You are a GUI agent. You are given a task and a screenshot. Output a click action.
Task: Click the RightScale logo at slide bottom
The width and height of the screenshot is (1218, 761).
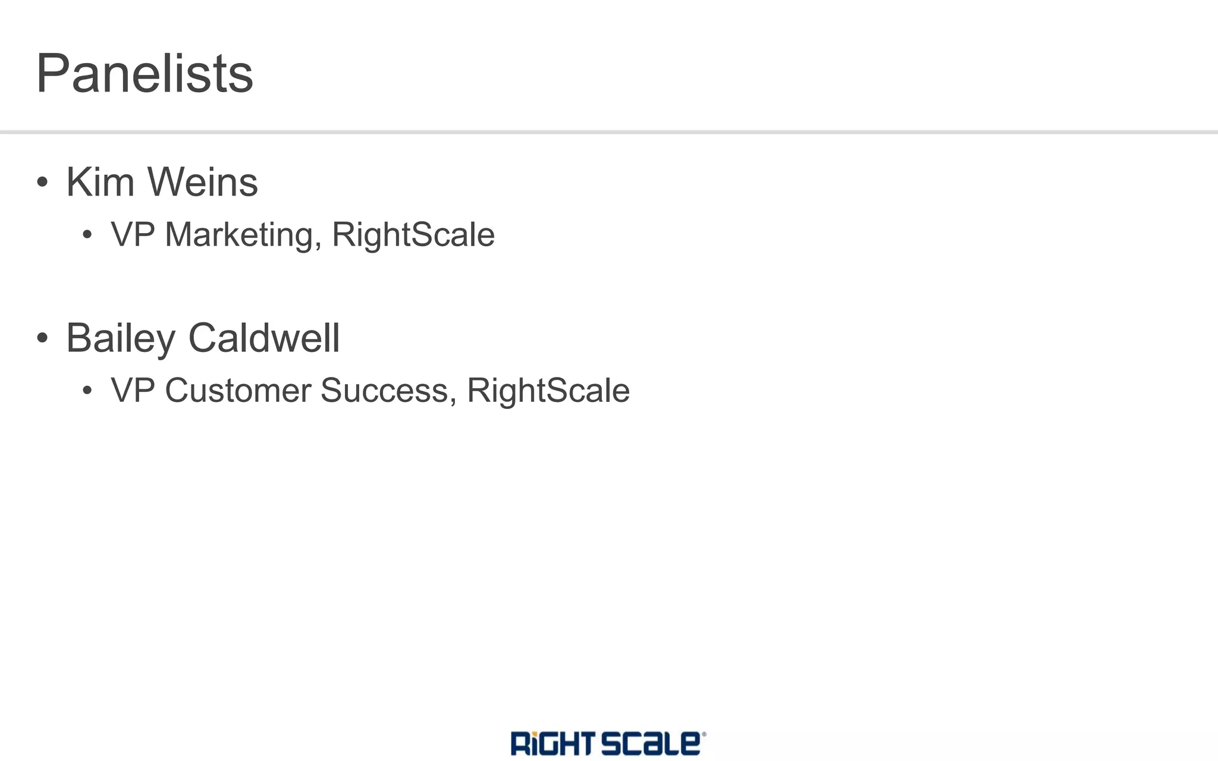coord(607,743)
